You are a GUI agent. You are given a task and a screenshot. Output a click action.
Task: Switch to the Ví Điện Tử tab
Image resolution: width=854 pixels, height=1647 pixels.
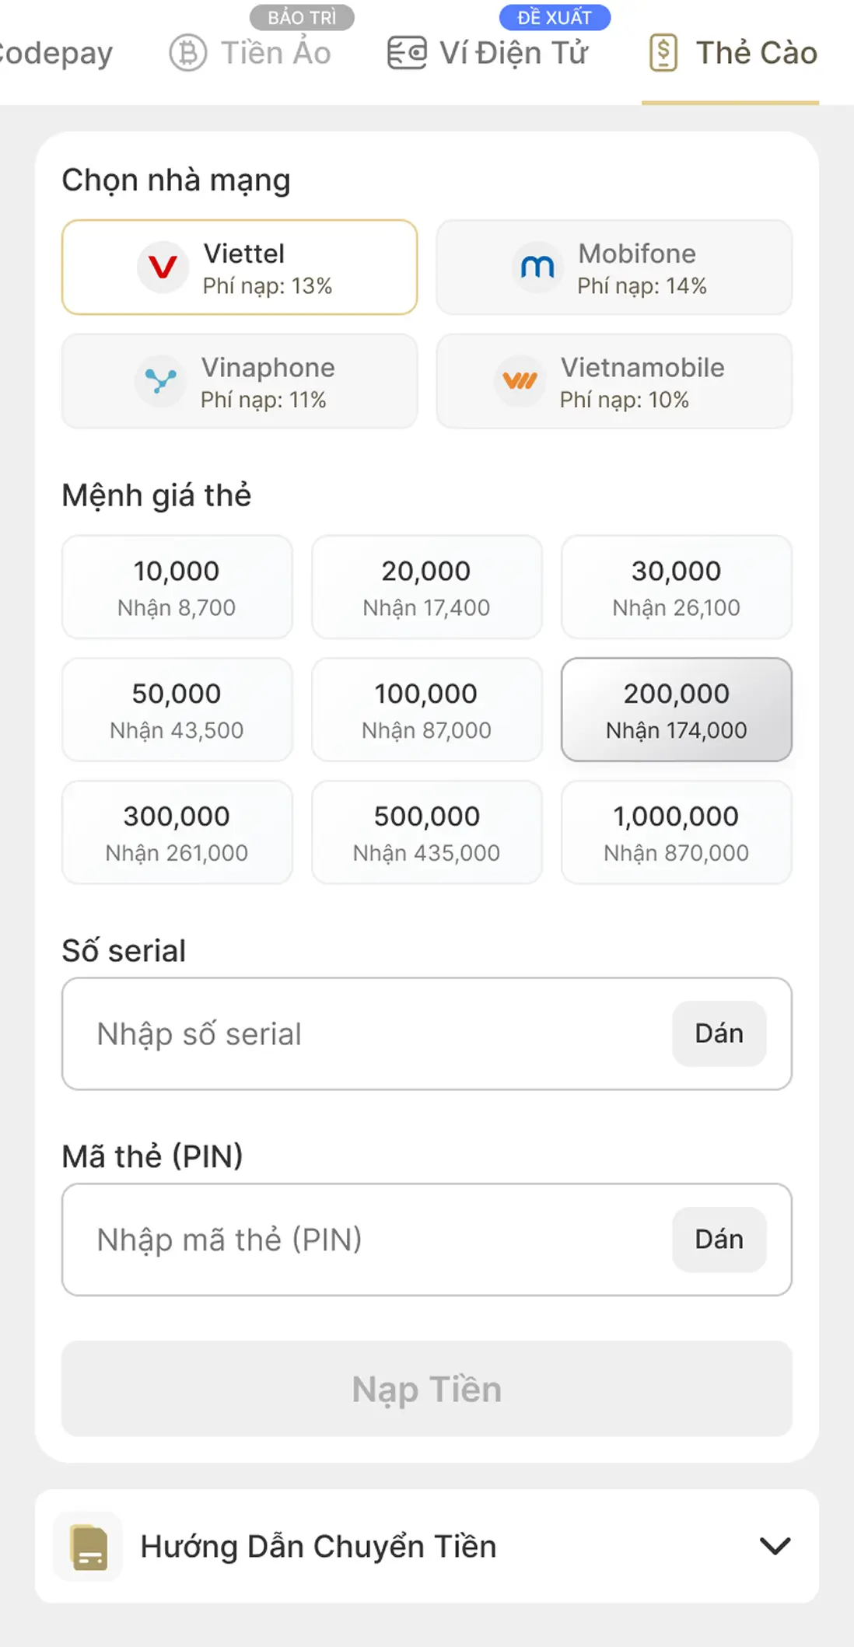point(488,53)
